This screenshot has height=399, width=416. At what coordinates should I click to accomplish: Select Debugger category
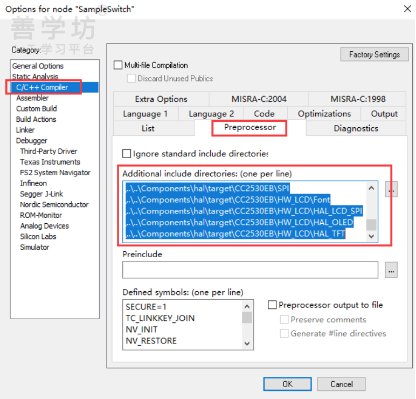[32, 140]
